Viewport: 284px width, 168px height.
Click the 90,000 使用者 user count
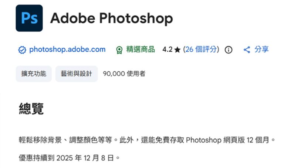(x=124, y=74)
